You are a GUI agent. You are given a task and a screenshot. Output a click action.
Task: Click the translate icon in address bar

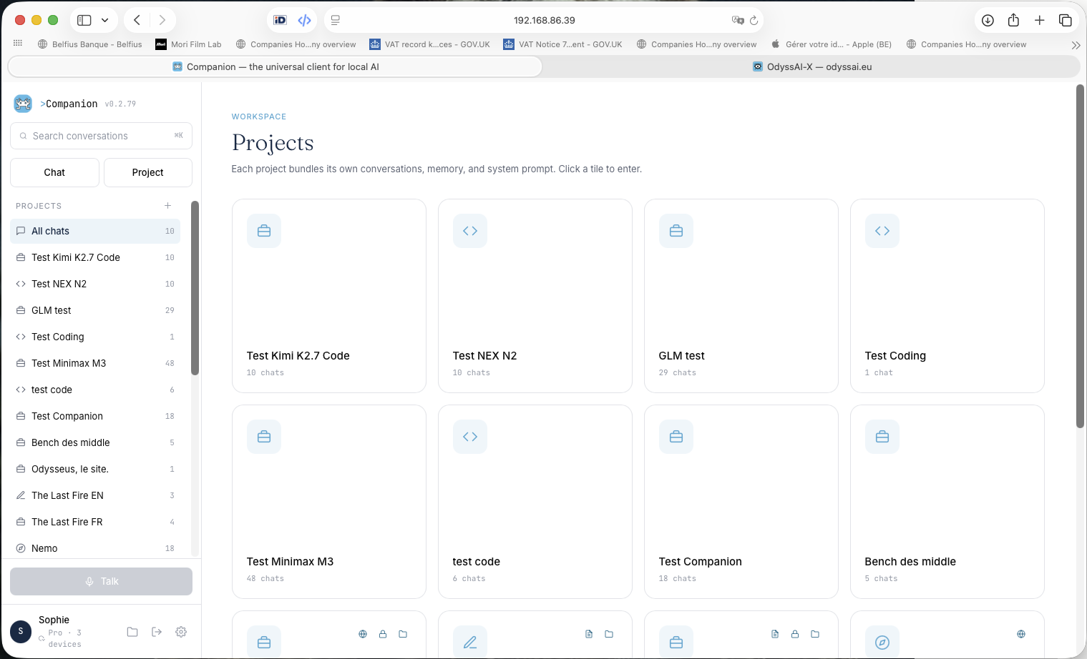(738, 20)
